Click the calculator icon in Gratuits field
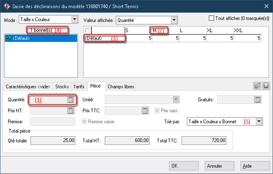This screenshot has width=273, height=174. point(257,100)
